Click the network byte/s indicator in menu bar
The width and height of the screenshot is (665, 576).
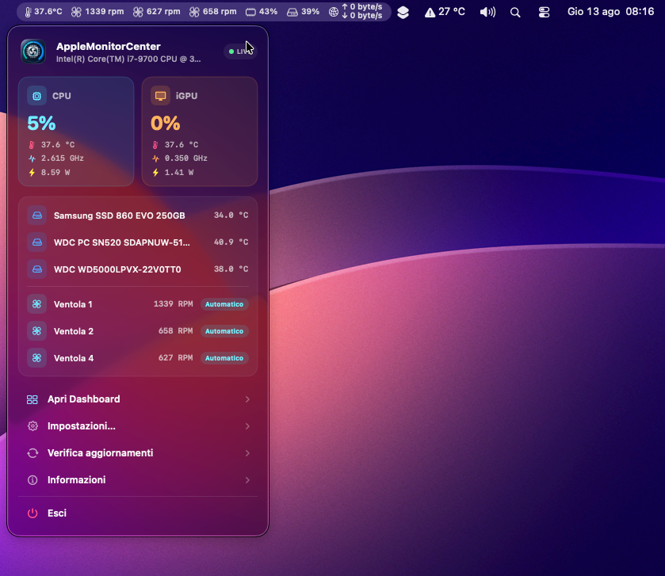[x=356, y=11]
